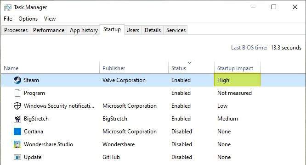
Task: Click Enabled status in Windows Security row
Action: [181, 106]
